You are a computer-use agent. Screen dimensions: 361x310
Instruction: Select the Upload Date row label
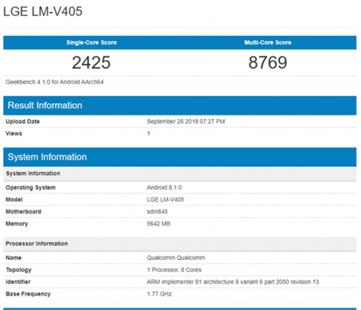coord(22,121)
